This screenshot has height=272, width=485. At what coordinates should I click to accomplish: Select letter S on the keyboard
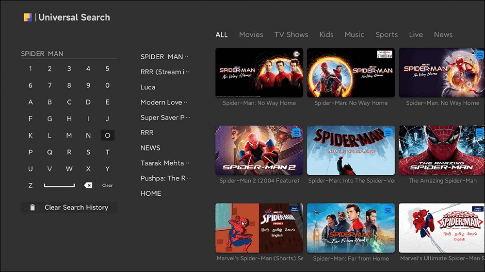coord(88,152)
